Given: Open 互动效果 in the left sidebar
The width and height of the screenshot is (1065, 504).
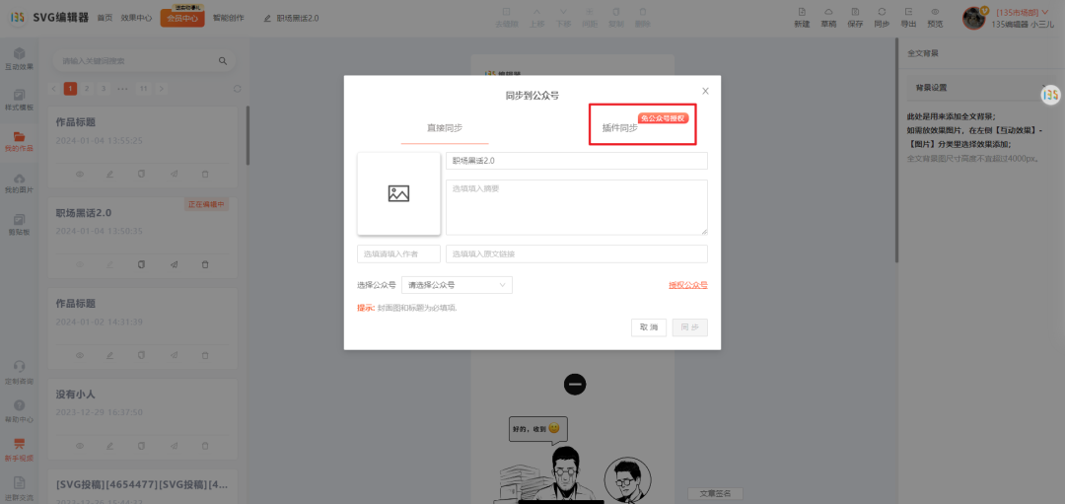Looking at the screenshot, I should click(x=19, y=58).
